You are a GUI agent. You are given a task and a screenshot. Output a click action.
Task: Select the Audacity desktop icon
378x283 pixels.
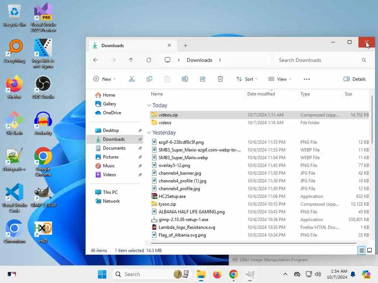43,123
